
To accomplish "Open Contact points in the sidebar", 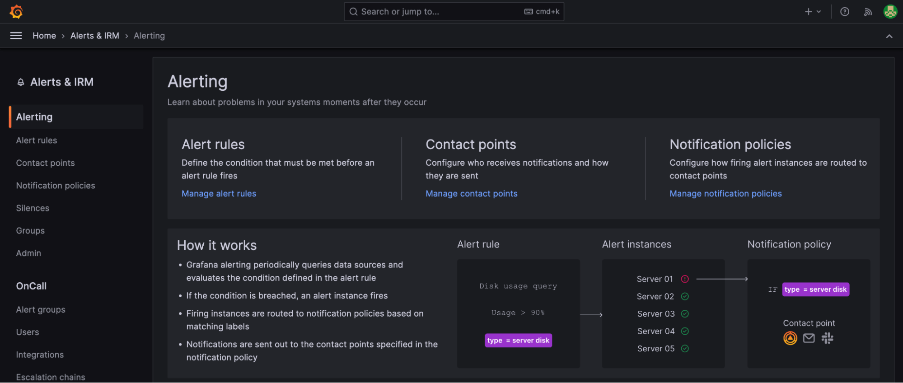I will [46, 163].
